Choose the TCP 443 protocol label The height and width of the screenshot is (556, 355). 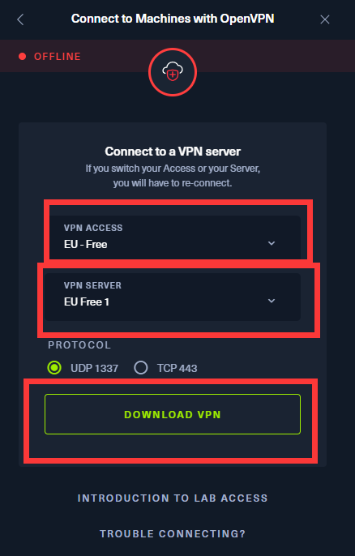[x=177, y=368]
